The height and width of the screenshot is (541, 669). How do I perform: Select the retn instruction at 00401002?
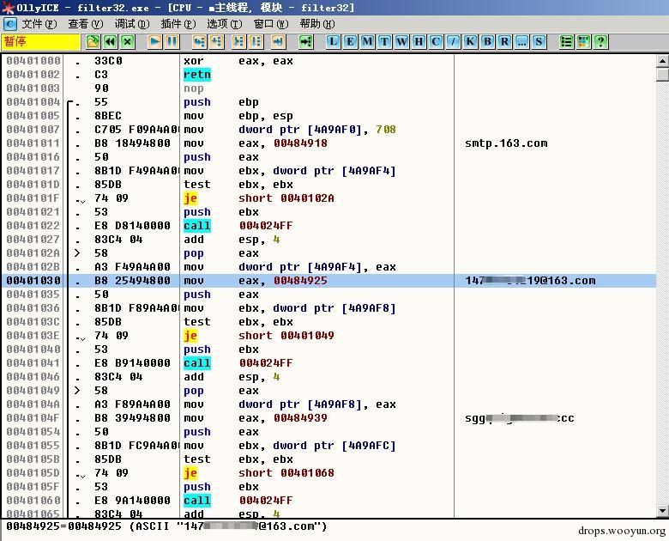point(197,75)
